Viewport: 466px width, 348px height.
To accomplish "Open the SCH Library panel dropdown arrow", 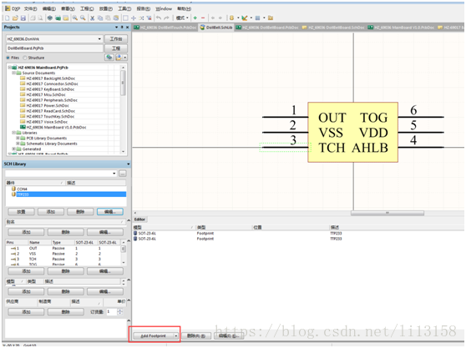I will (129, 164).
